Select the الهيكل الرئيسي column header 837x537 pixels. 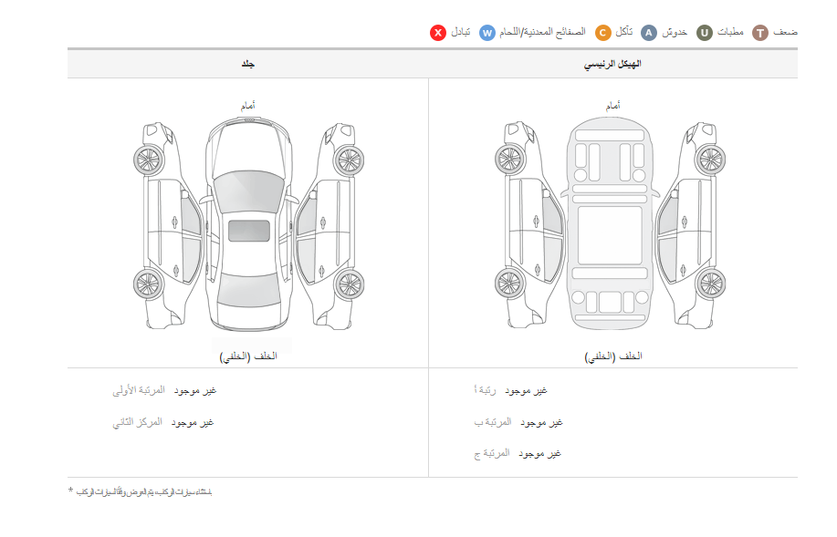click(612, 64)
